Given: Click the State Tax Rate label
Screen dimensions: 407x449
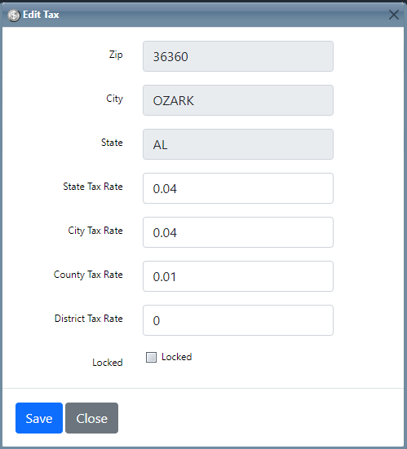Looking at the screenshot, I should click(x=93, y=187).
